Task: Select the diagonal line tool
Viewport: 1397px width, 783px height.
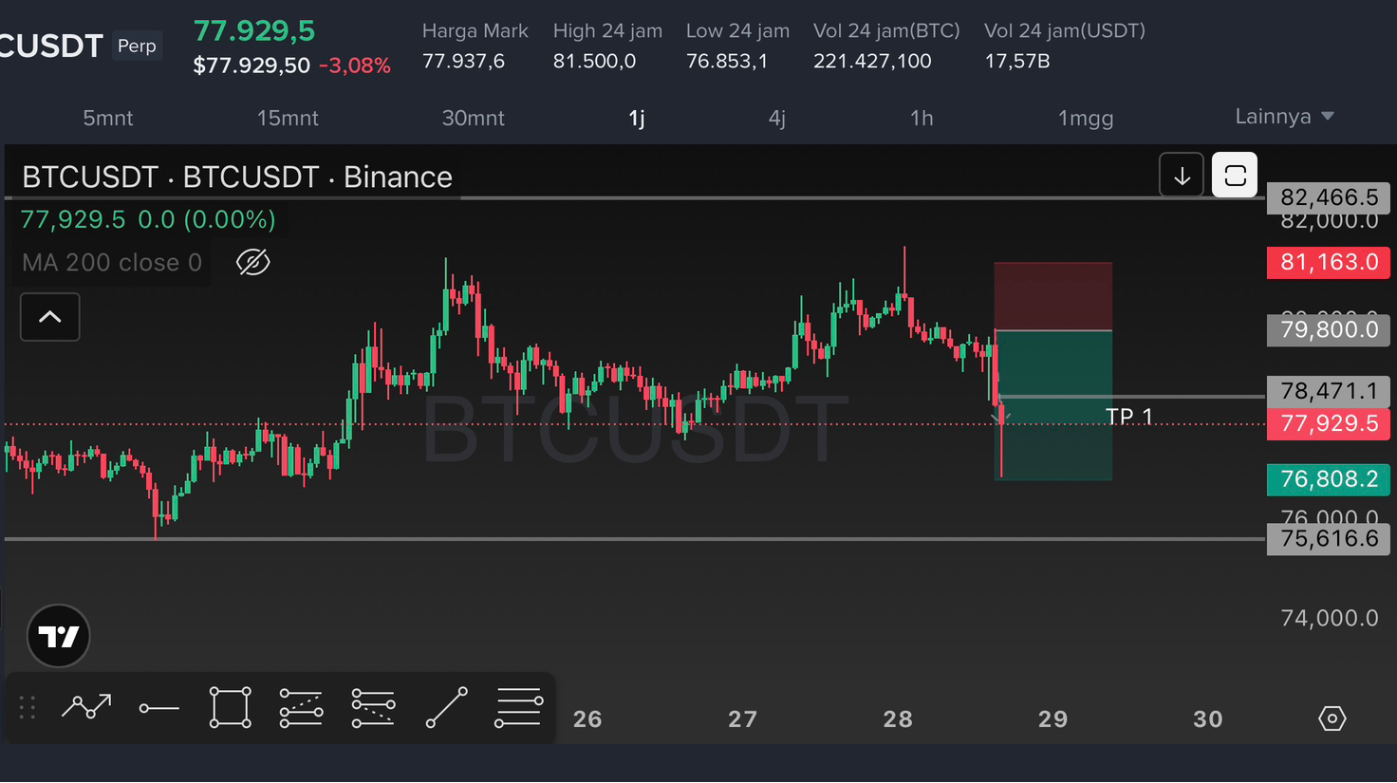Action: (446, 708)
